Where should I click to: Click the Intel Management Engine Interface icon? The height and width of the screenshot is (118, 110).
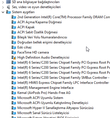[x=14, y=88]
